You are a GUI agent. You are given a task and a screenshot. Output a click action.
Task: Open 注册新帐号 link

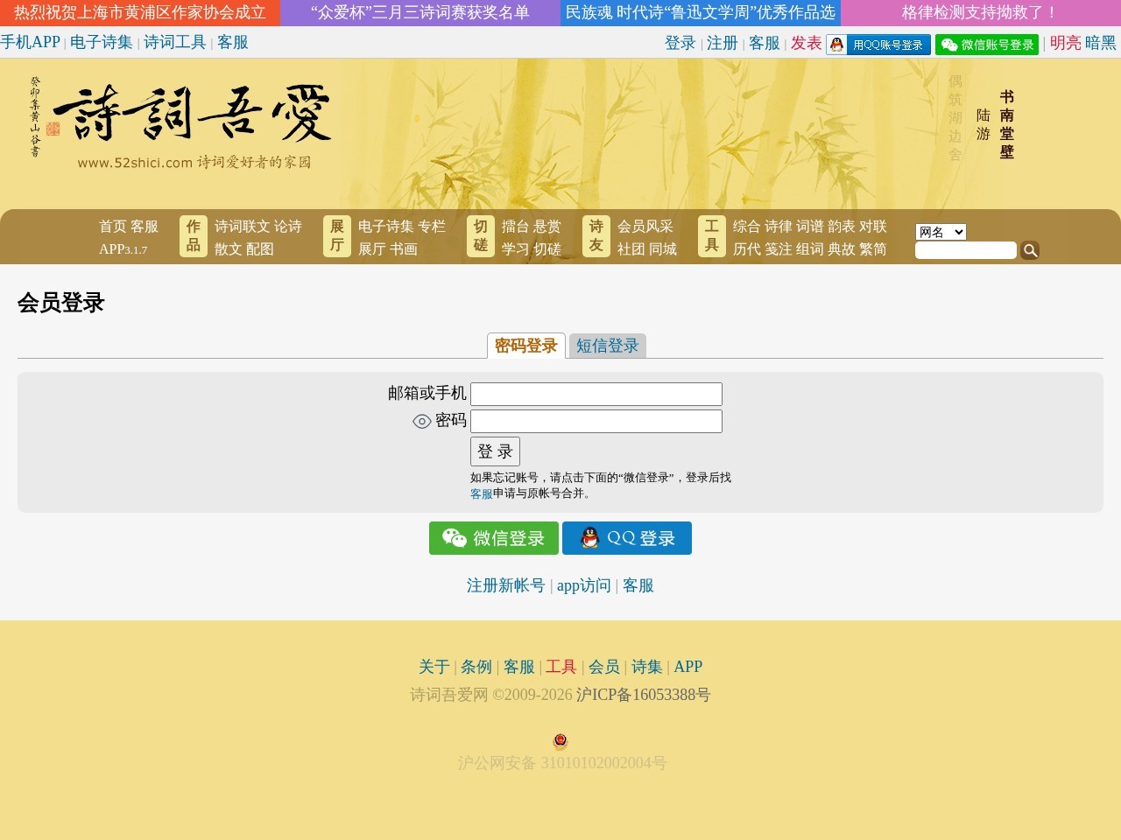pos(506,585)
